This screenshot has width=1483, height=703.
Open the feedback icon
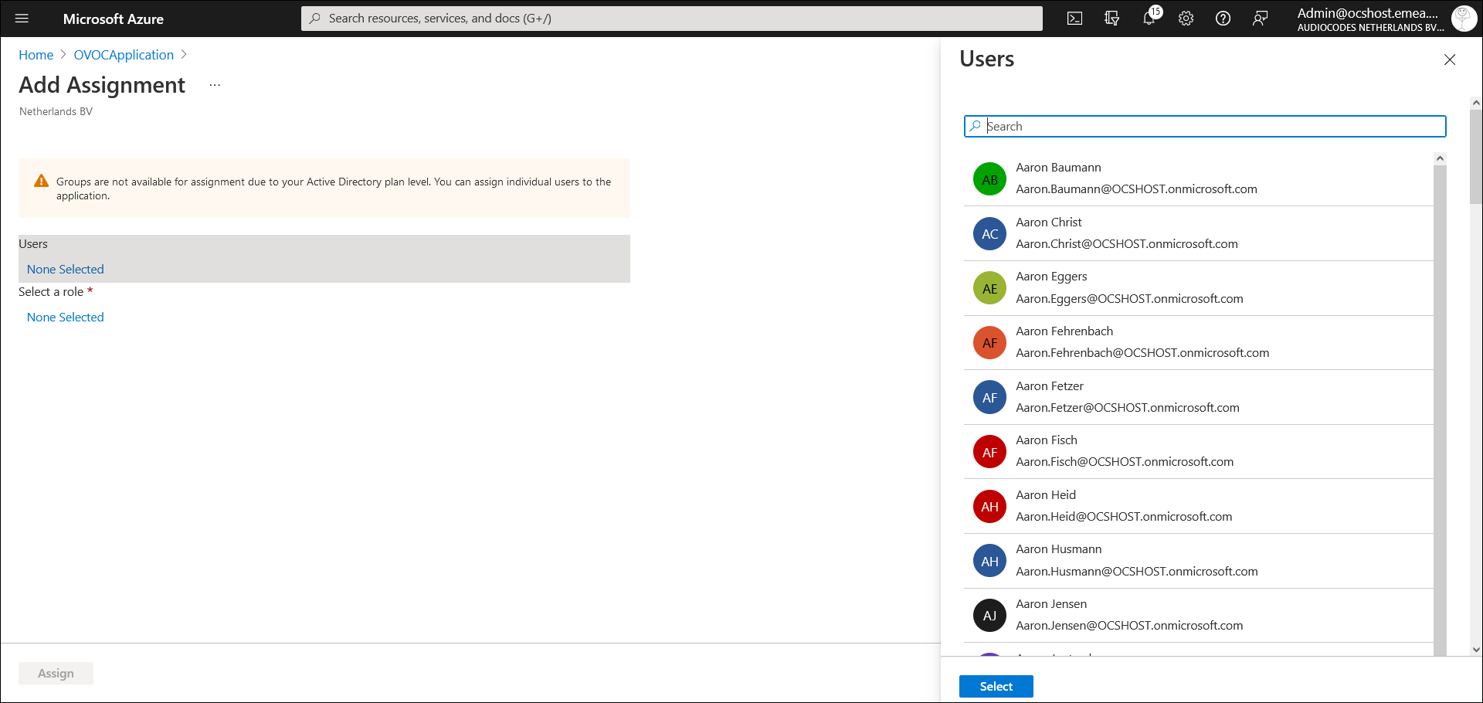(x=1260, y=19)
